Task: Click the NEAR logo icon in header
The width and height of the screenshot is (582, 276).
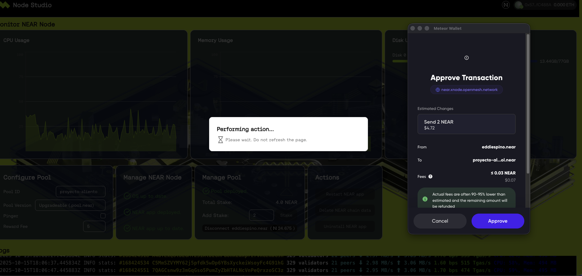Action: (x=506, y=5)
